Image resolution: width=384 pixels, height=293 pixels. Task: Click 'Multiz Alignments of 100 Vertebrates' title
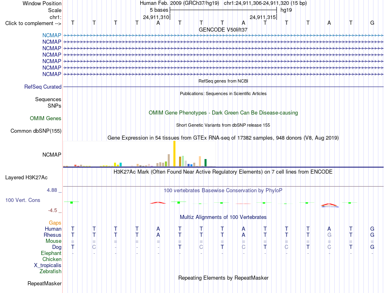coord(223,217)
